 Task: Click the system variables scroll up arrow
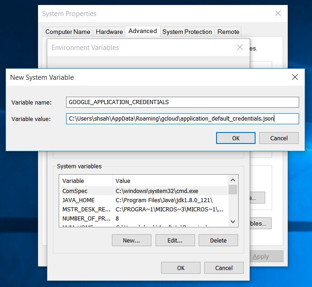point(233,180)
